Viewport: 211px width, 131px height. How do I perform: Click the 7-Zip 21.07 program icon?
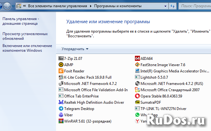[x=61, y=58]
